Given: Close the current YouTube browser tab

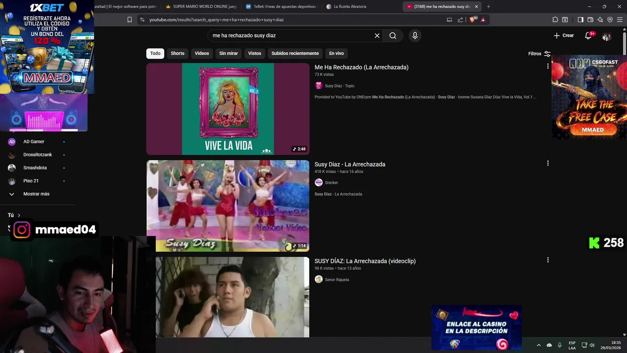Looking at the screenshot, I should coord(476,6).
